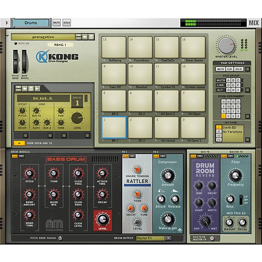Browse Kong patches with the folder icon beside prerogative

(85, 37)
